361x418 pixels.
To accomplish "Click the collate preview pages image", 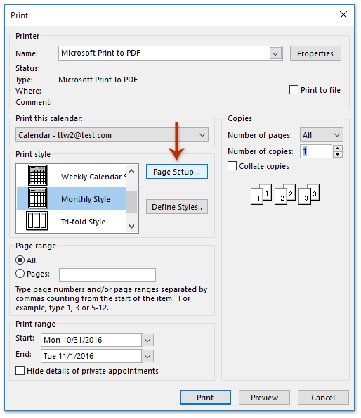I will click(285, 194).
